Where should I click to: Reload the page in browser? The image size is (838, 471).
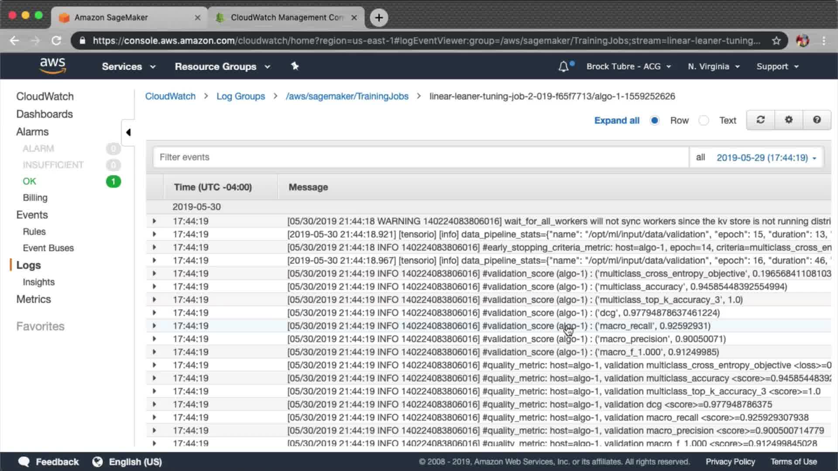click(56, 41)
